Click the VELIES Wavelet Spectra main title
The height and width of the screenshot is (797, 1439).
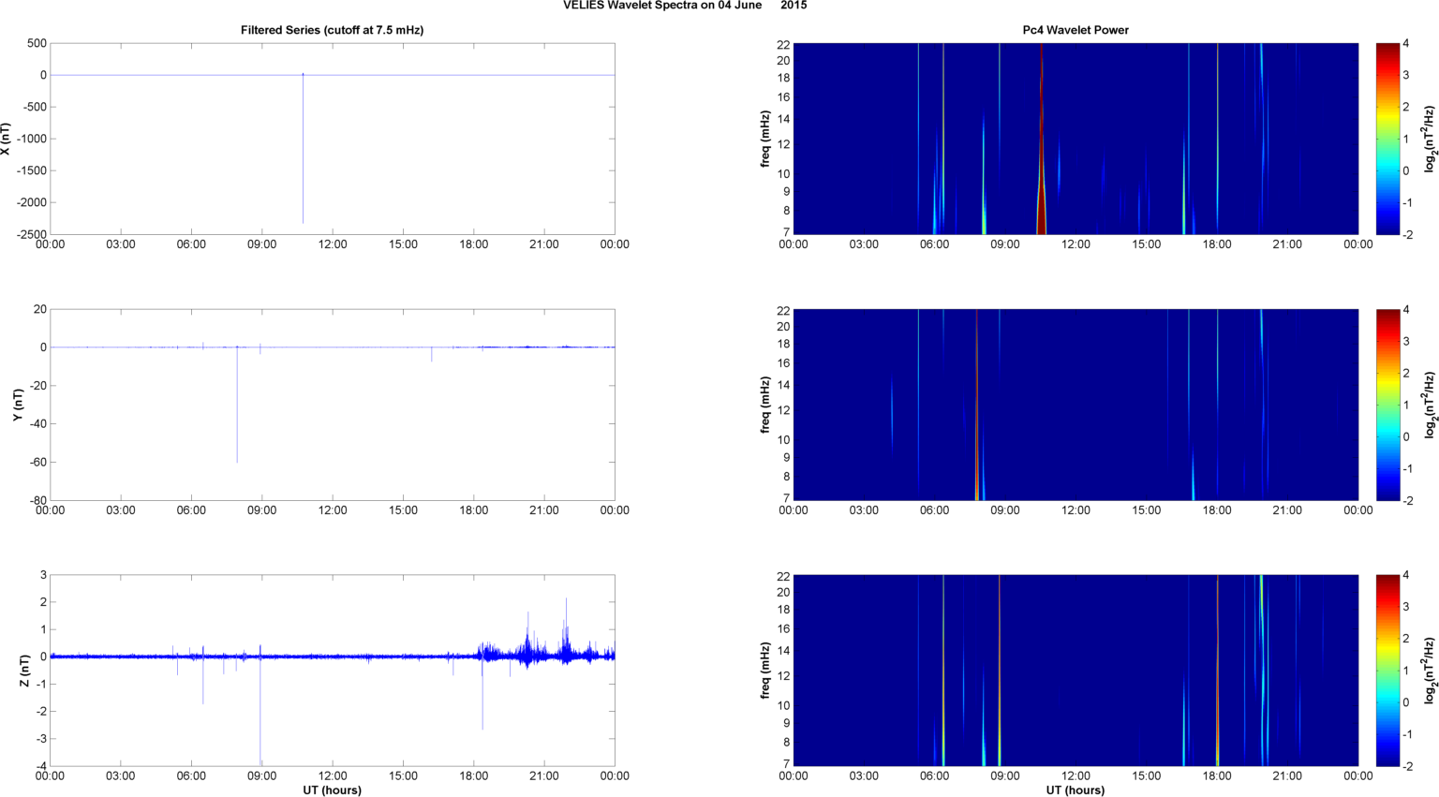point(684,6)
